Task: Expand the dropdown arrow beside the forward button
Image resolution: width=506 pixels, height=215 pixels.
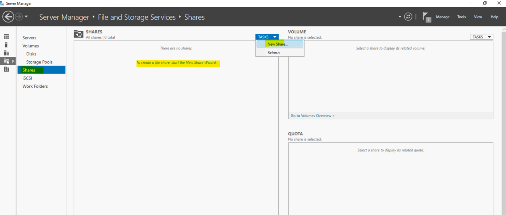Action: pos(26,16)
